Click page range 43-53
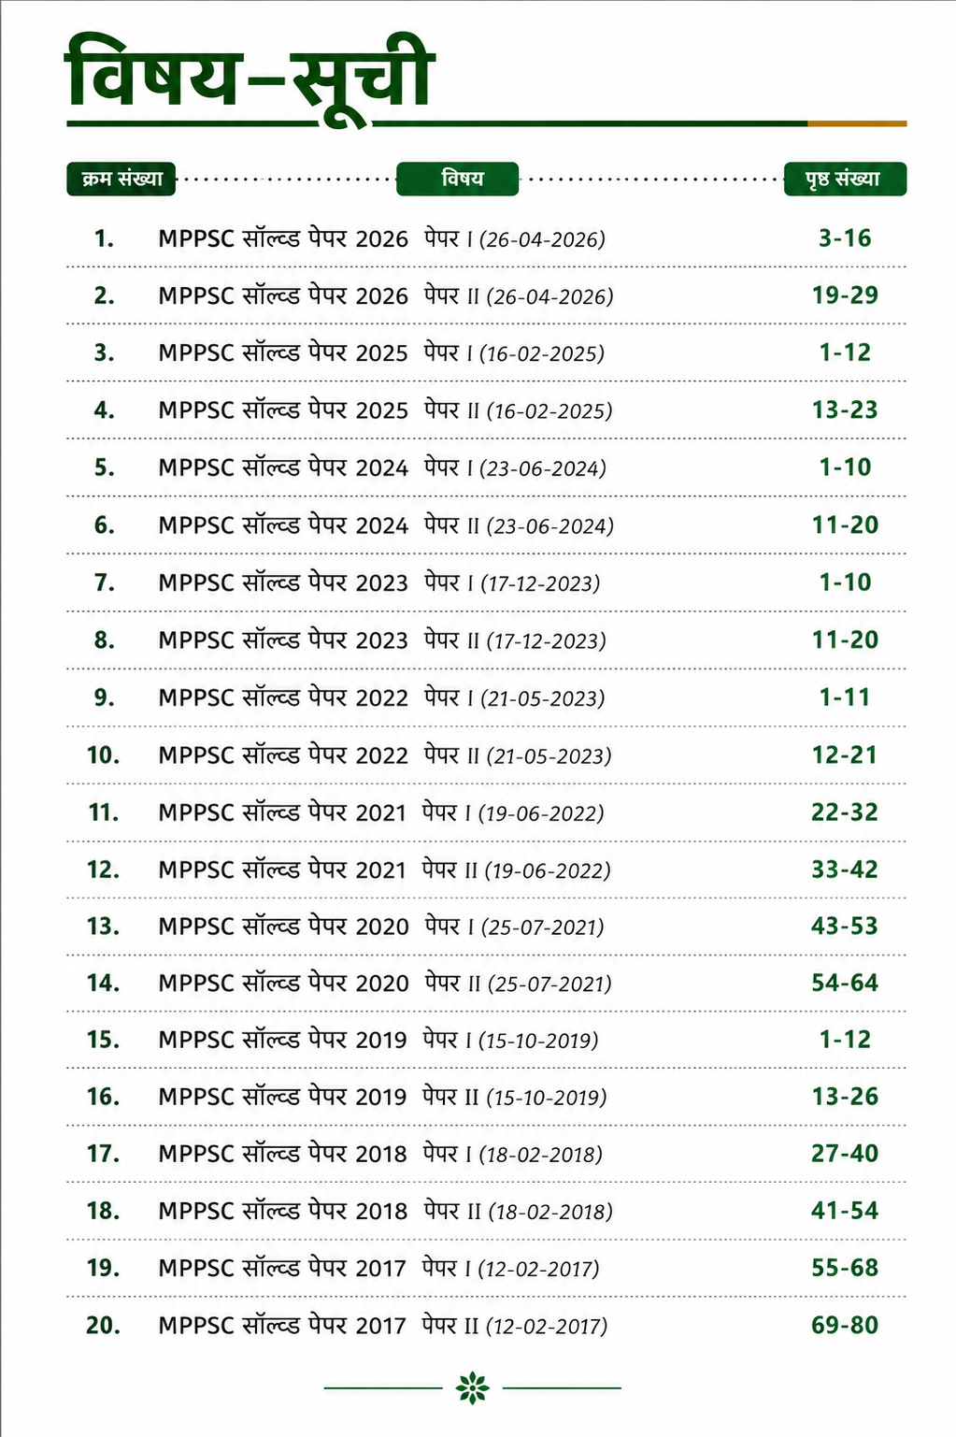This screenshot has width=956, height=1437. tap(845, 926)
